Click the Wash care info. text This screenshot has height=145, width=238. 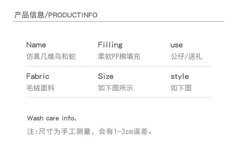pyautogui.click(x=52, y=118)
